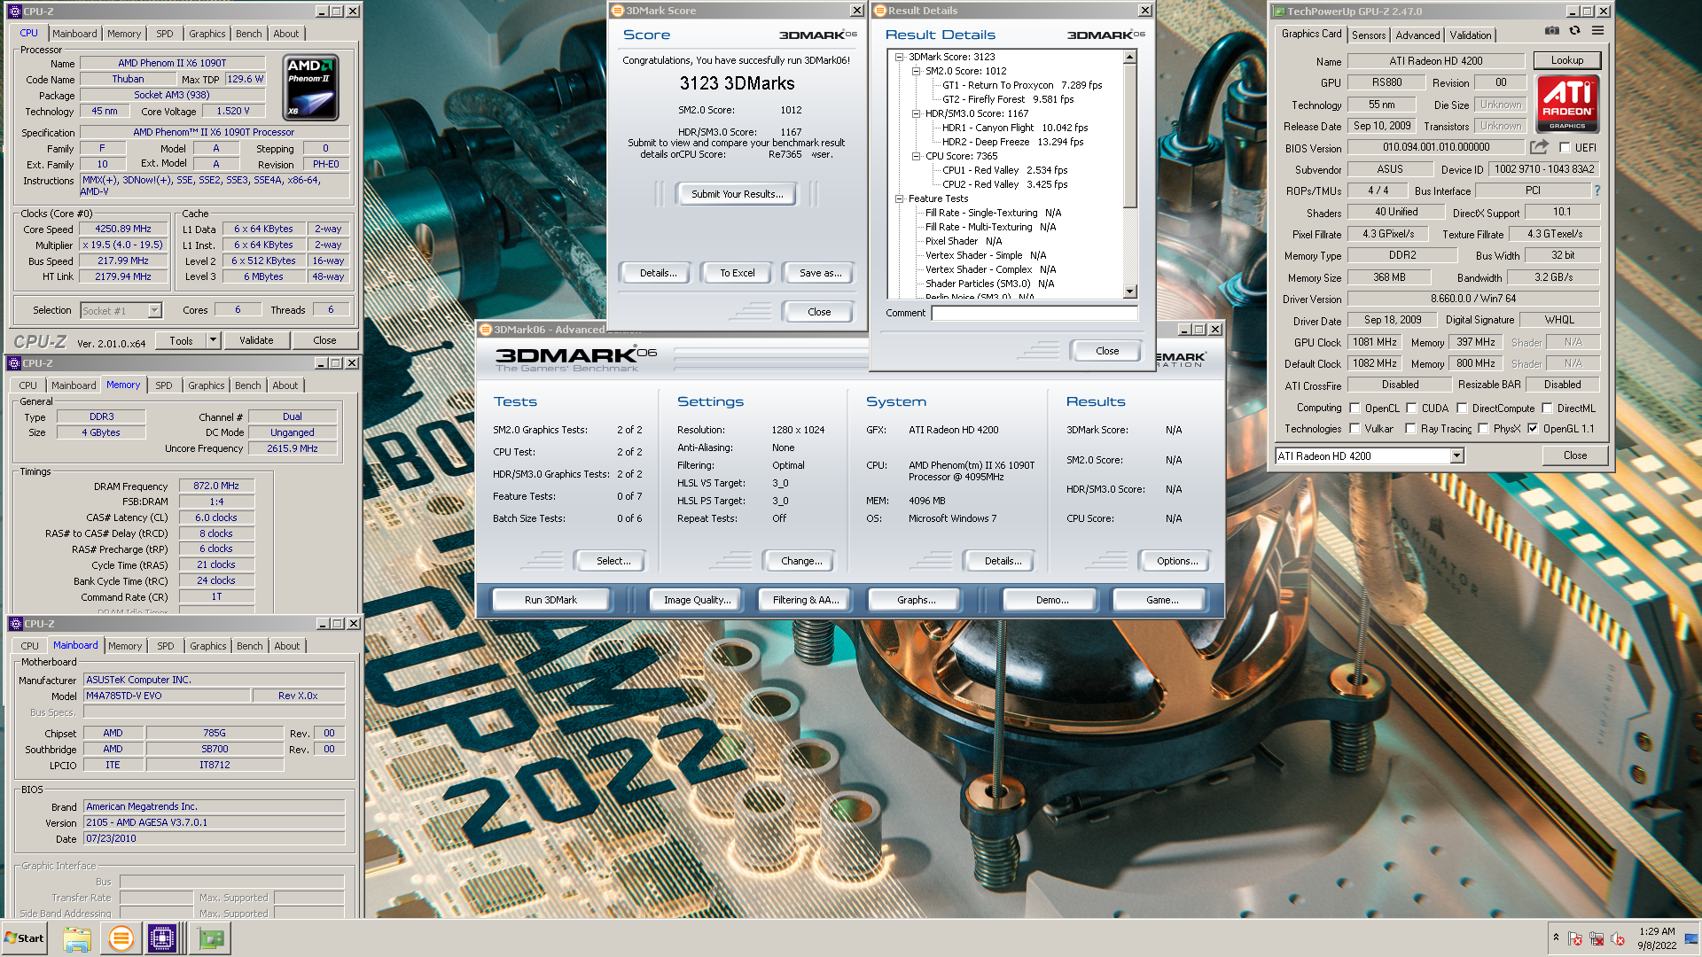Viewport: 1702px width, 957px height.
Task: Click the CPU-Z Validate button
Action: pyautogui.click(x=256, y=340)
